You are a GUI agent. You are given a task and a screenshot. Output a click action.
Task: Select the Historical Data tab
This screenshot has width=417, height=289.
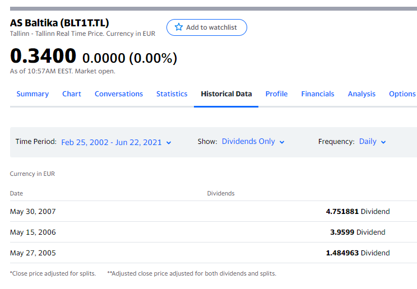point(226,94)
